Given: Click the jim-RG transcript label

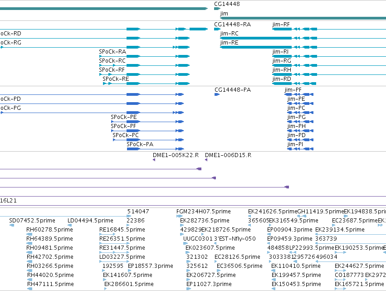Looking at the screenshot, I should click(282, 61).
